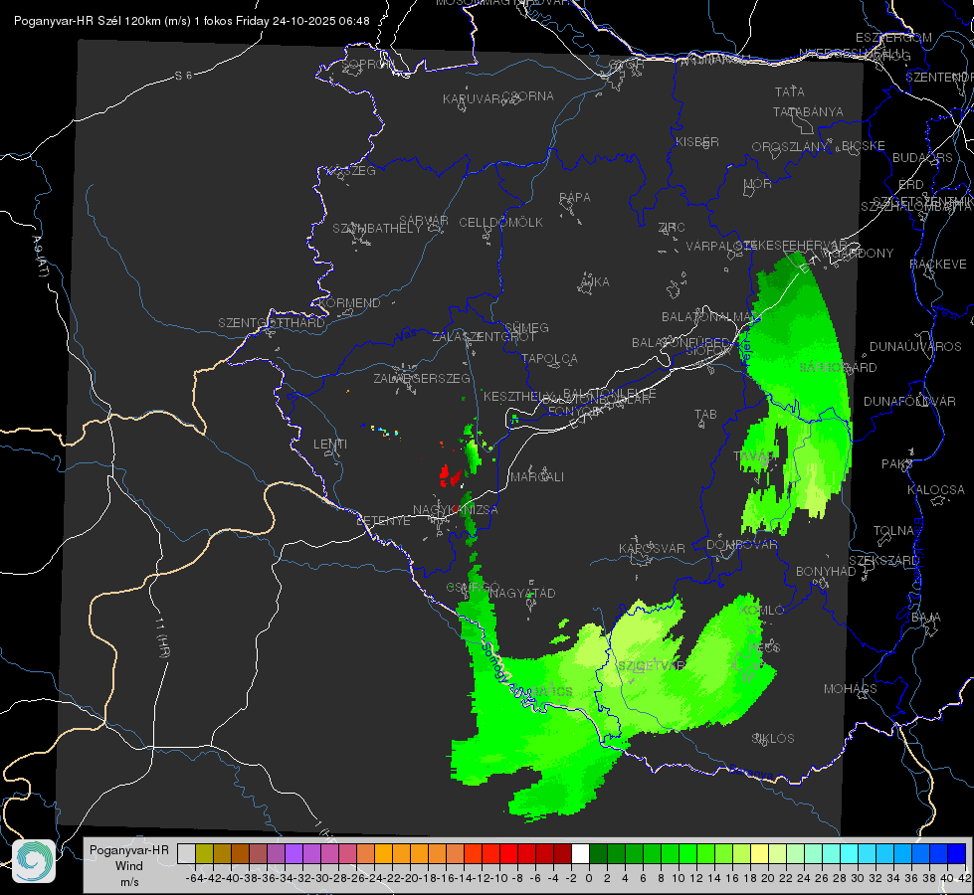Click the LENTI town label
Screen dimensions: 974x895
[x=330, y=445]
